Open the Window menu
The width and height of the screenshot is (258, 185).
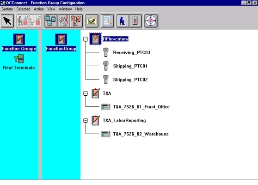coord(65,9)
